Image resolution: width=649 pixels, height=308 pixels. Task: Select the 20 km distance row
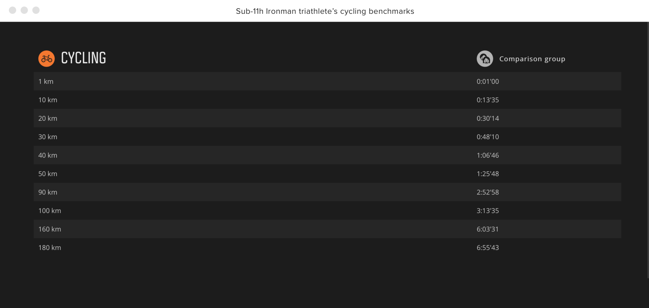click(x=327, y=118)
